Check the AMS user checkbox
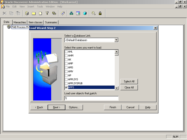The height and width of the screenshot is (140, 187). [66, 67]
